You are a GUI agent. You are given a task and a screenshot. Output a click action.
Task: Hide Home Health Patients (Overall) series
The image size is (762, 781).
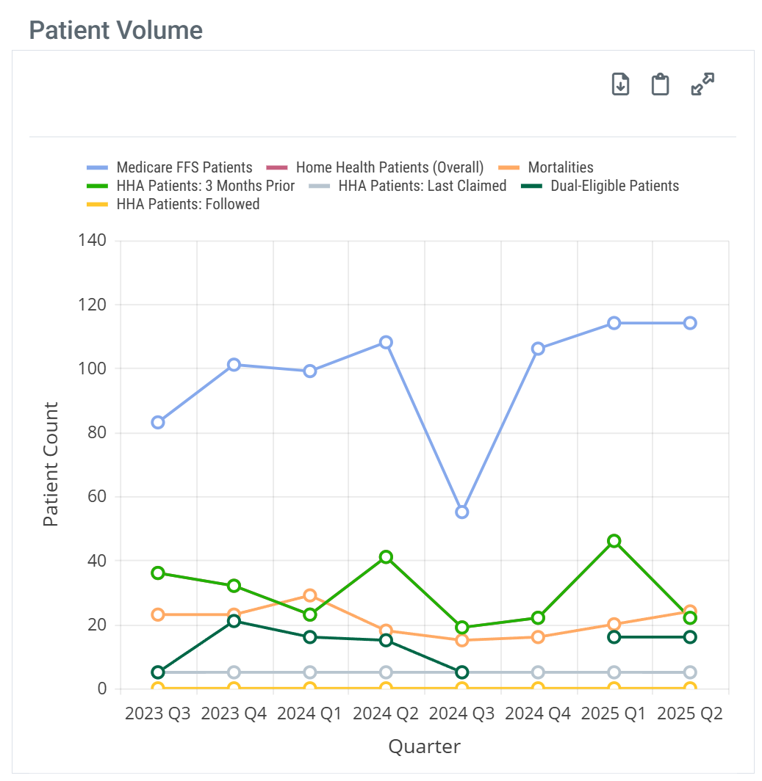(389, 167)
